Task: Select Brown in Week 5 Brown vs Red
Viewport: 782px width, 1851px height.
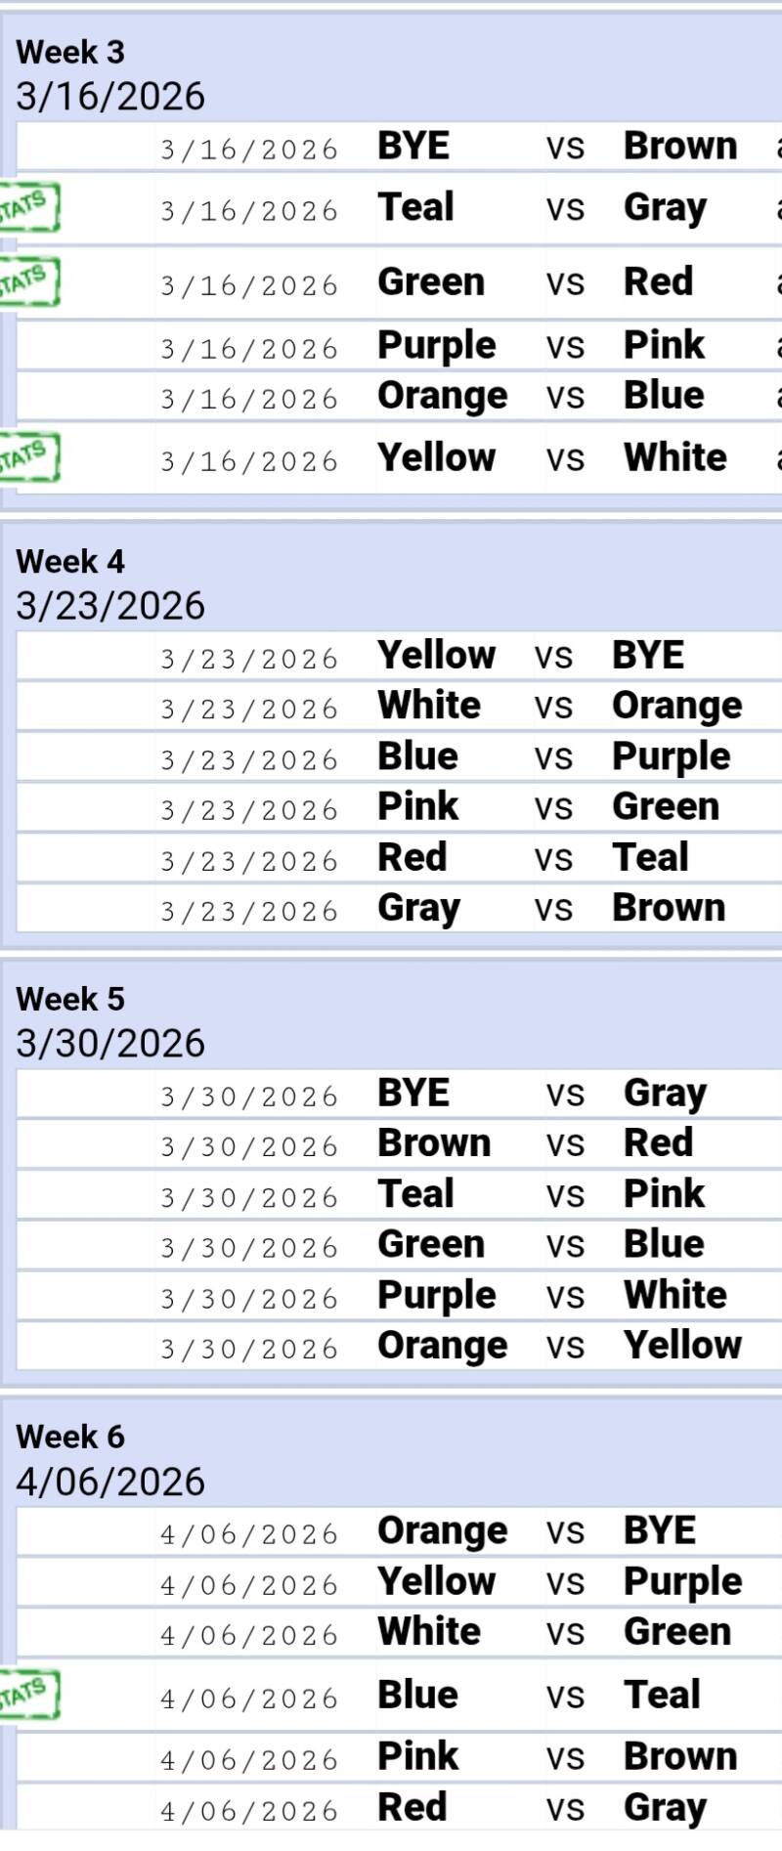Action: (434, 1143)
